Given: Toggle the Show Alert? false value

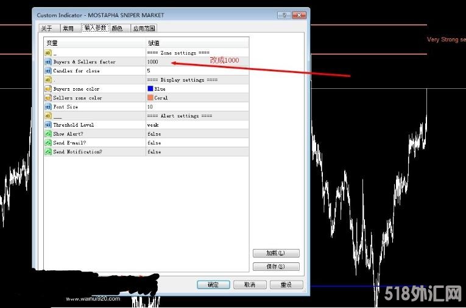Looking at the screenshot, I should point(197,134).
